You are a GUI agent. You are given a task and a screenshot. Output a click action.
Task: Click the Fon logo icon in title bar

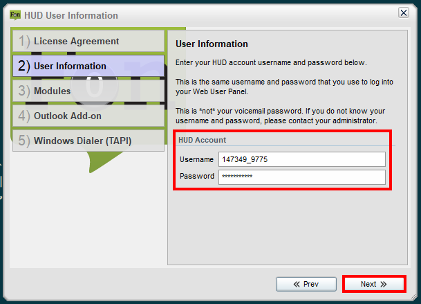pyautogui.click(x=15, y=15)
